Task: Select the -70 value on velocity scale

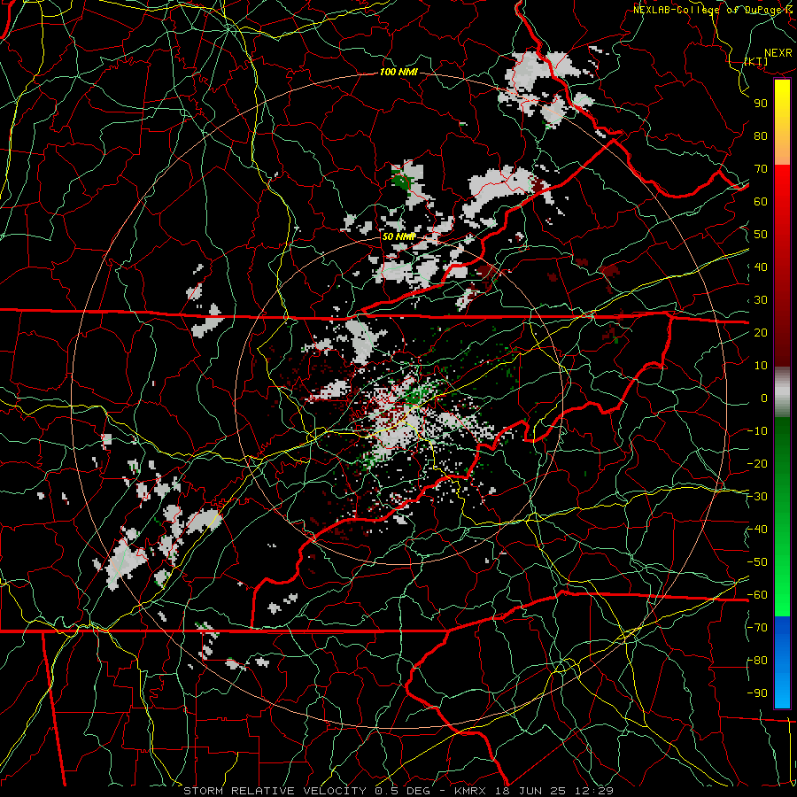Action: pos(758,628)
